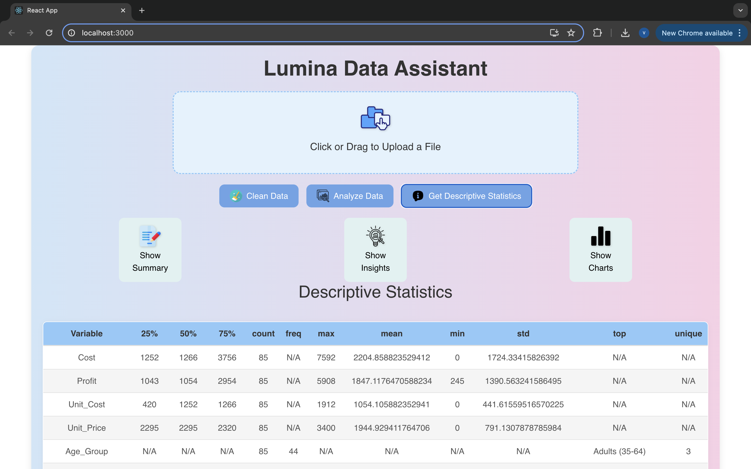Click the install app icon in the address bar
Image resolution: width=751 pixels, height=469 pixels.
(554, 33)
